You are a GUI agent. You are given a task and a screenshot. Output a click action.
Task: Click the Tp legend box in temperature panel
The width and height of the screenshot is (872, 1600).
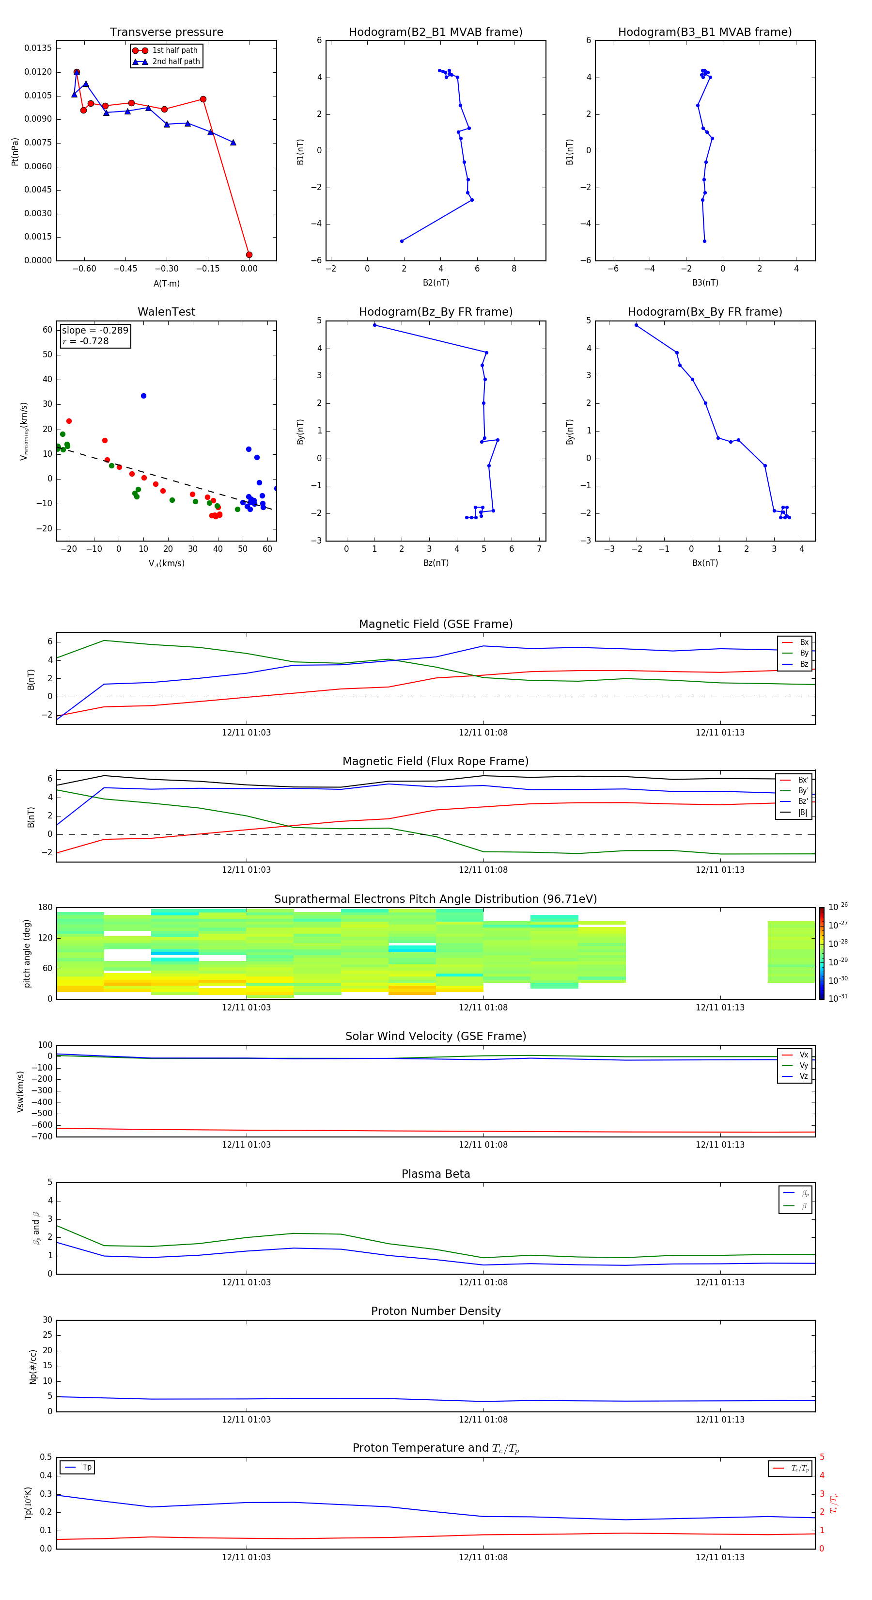coord(78,1468)
